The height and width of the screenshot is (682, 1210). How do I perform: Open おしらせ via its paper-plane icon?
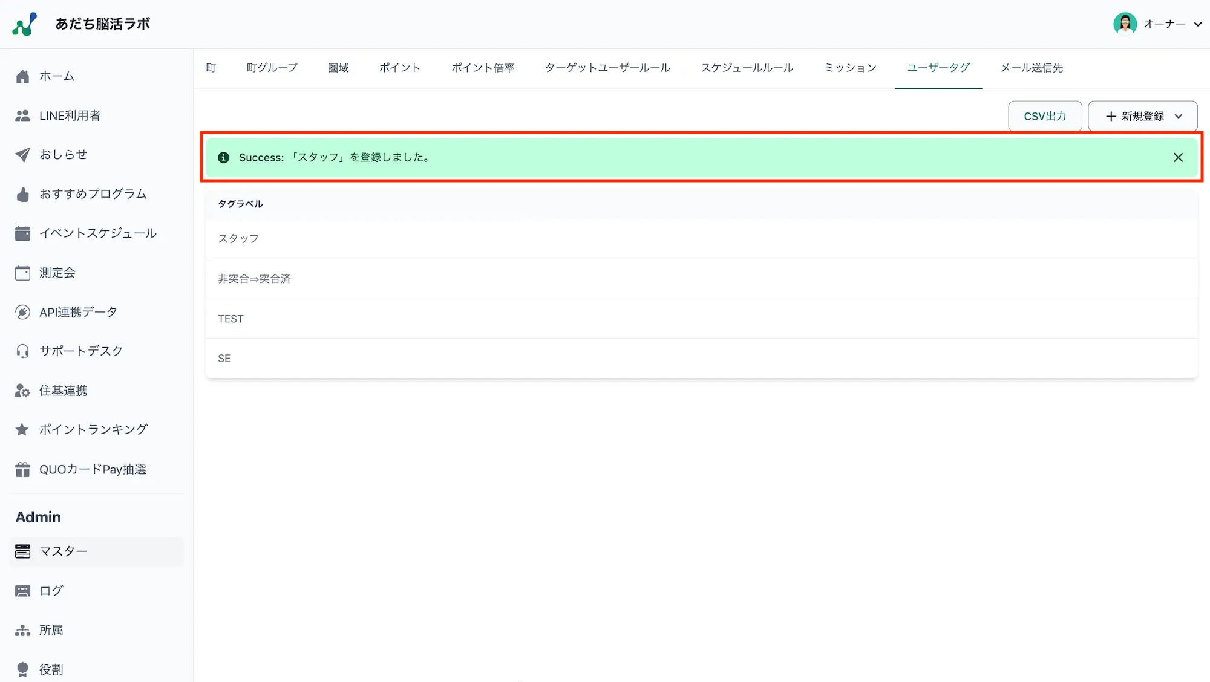click(22, 155)
